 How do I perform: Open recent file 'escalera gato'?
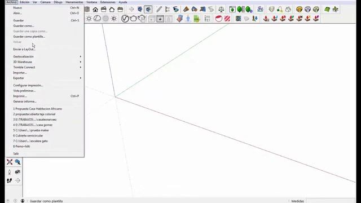click(x=45, y=141)
